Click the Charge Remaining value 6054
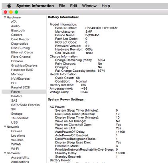168x163 pixels. (x=101, y=60)
